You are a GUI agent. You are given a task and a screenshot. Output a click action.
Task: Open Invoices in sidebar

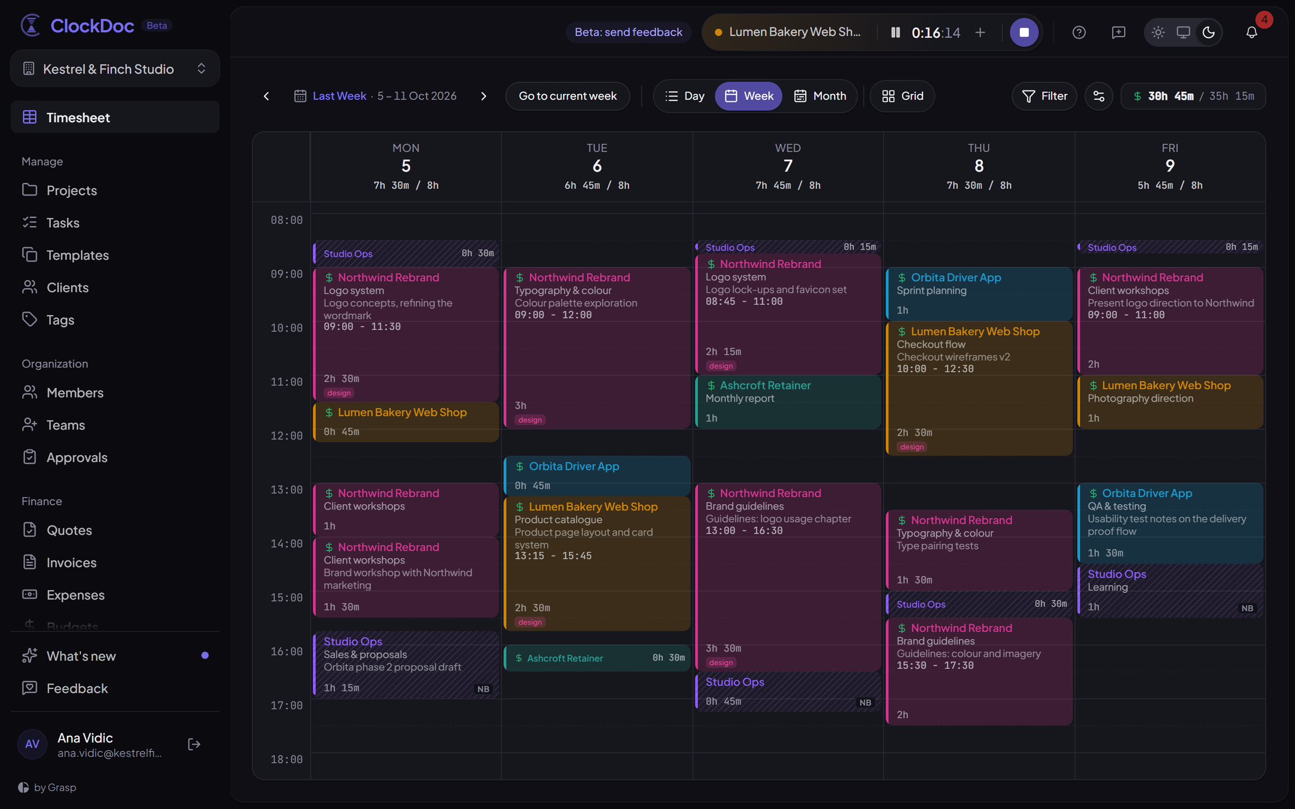115,562
